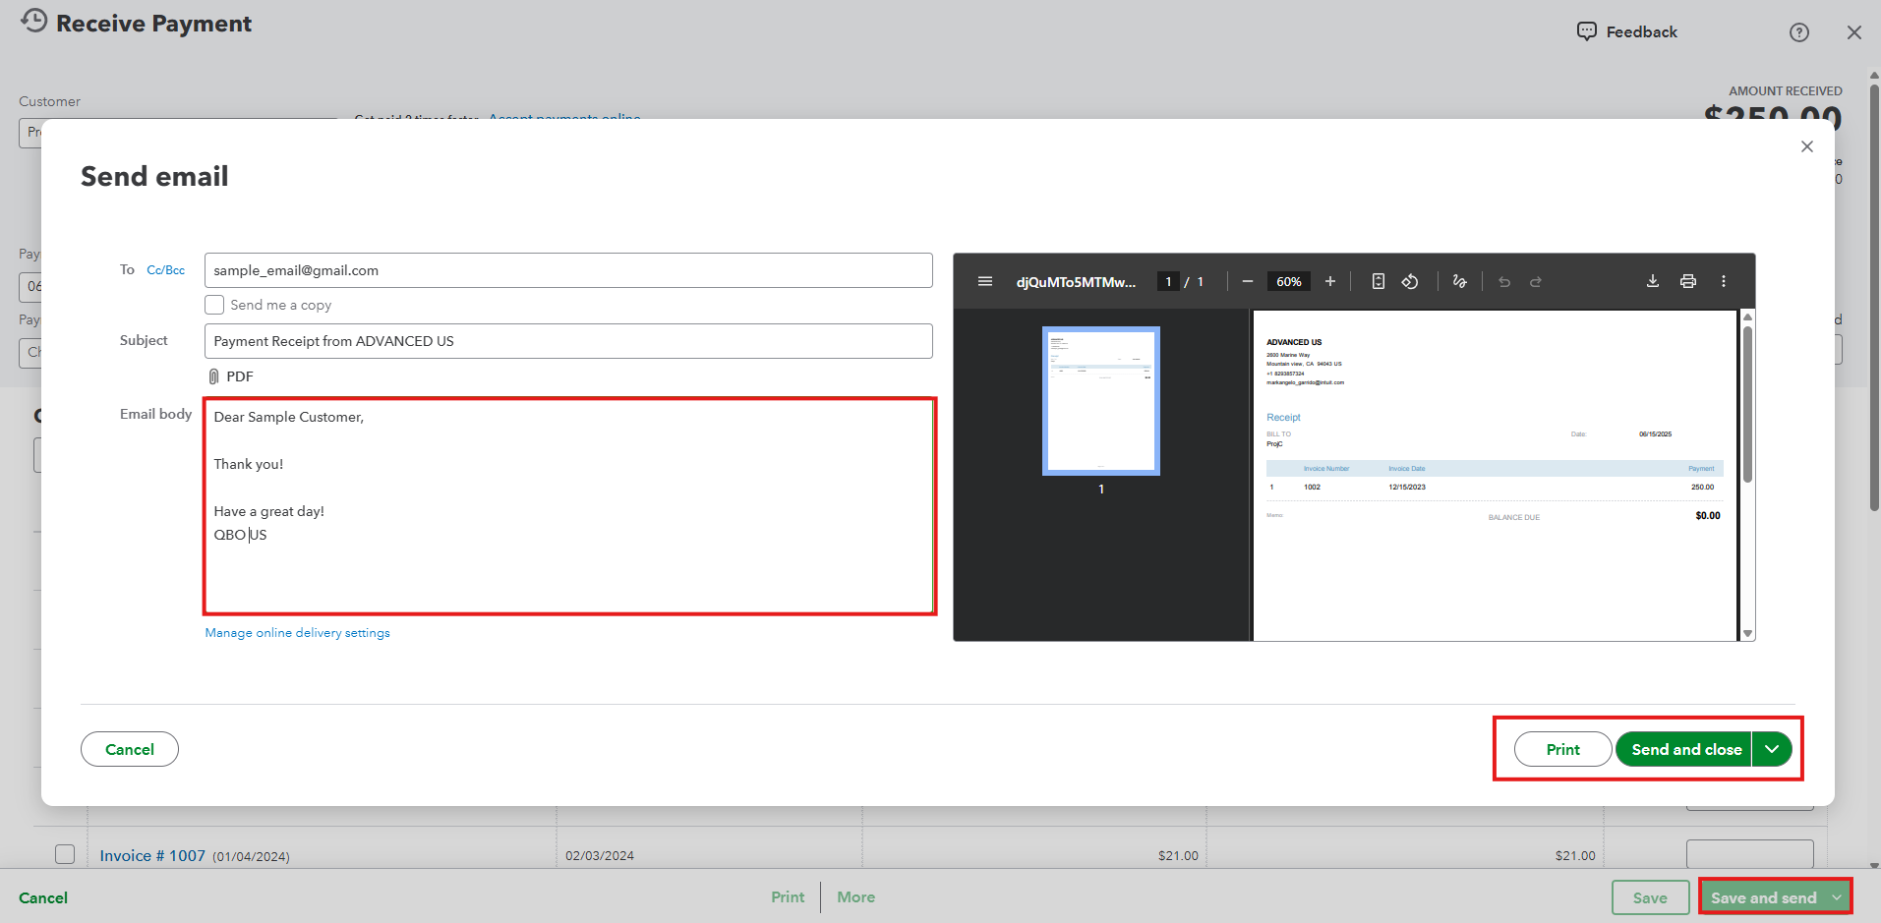
Task: Click the Print button in dialog
Action: point(1561,749)
